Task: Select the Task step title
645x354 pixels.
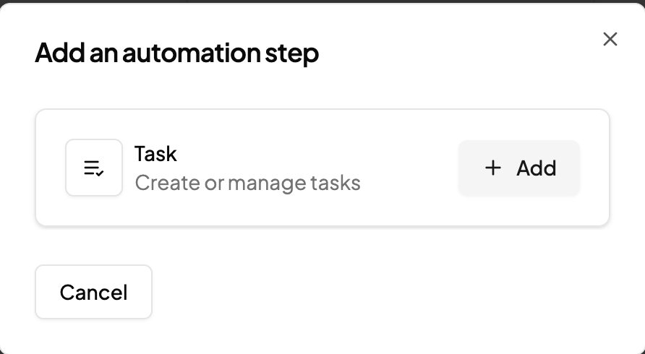Action: coord(155,154)
